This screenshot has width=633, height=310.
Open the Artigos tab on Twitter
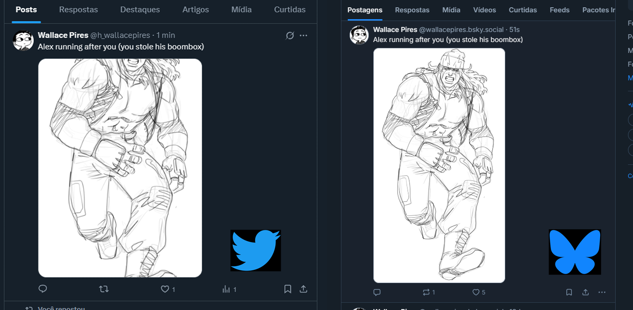pyautogui.click(x=195, y=10)
